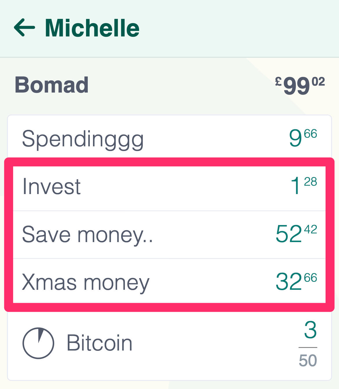Select the Save money.. account
The image size is (339, 389).
(170, 235)
